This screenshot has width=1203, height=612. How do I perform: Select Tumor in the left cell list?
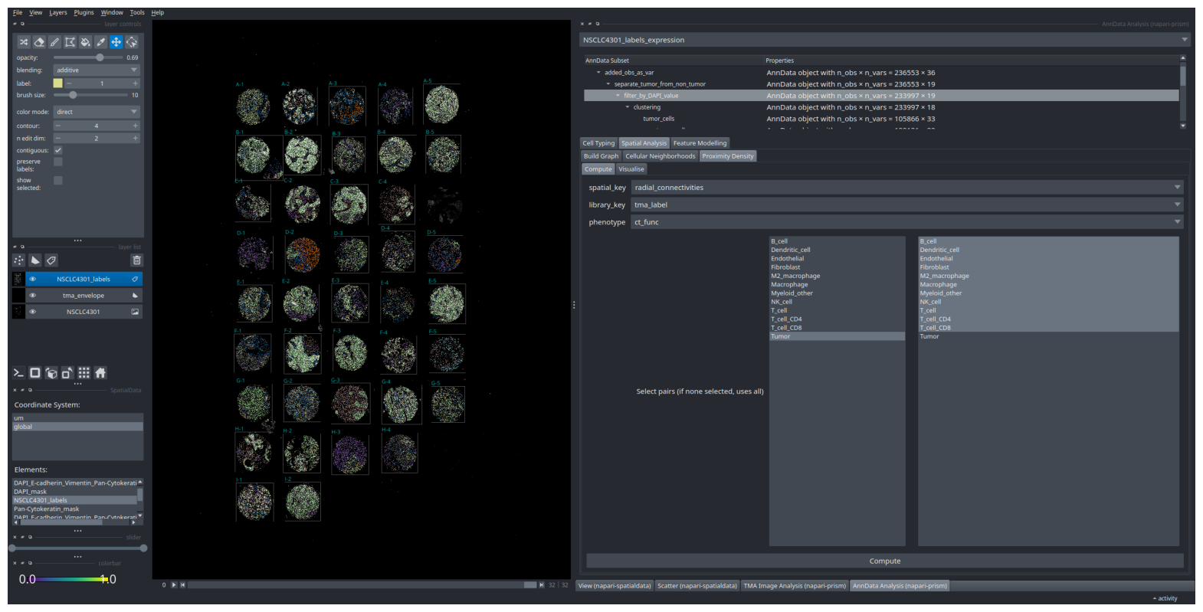click(x=837, y=336)
